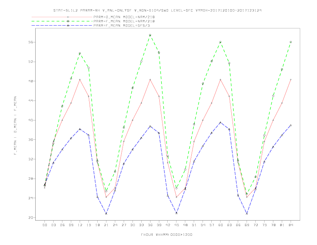The image size is (317, 245).
Task: Click x-axis tick label 57
Action: click(x=212, y=225)
